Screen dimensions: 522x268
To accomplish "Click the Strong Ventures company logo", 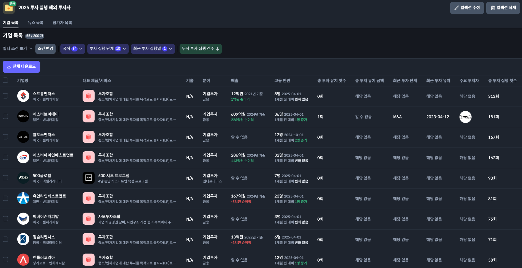I will tap(23, 96).
